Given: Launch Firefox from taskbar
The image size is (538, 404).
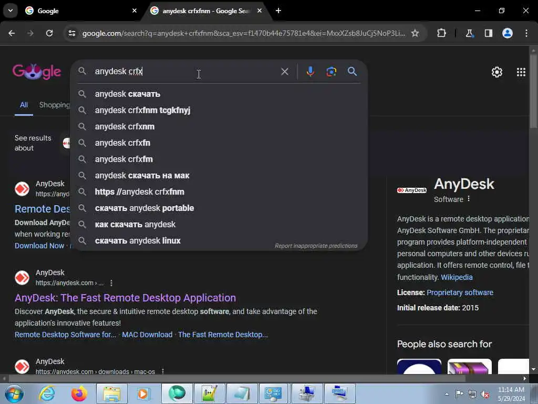Looking at the screenshot, I should 79,393.
